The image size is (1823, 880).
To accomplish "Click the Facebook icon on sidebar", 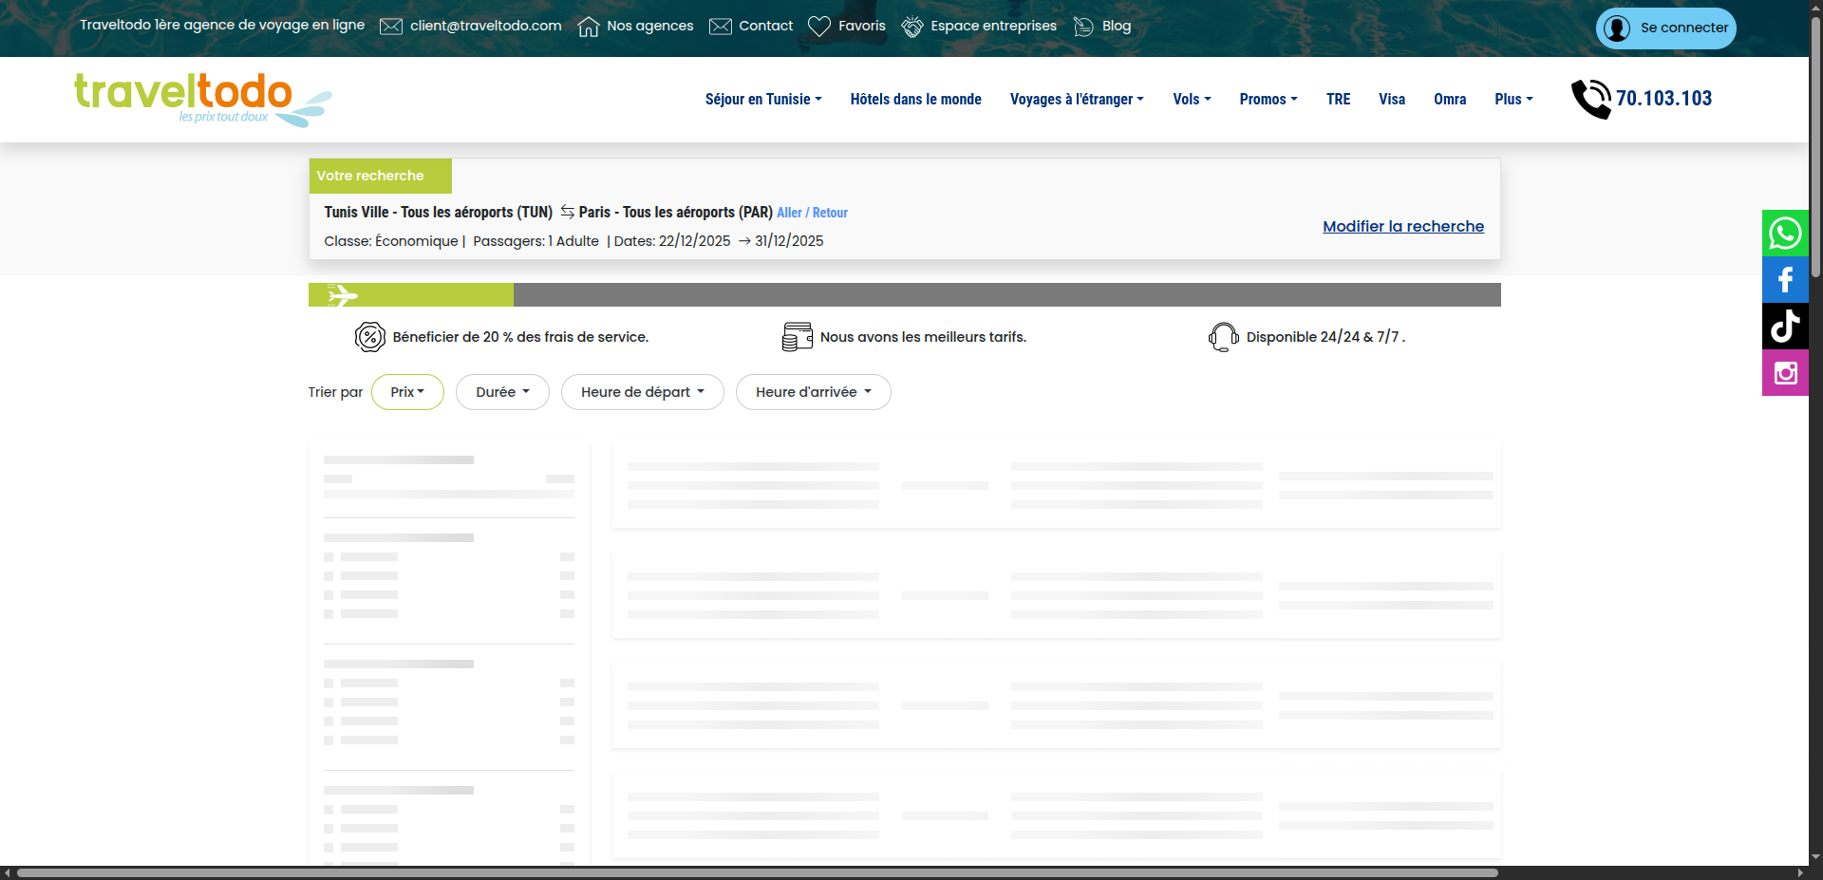I will click(x=1785, y=280).
